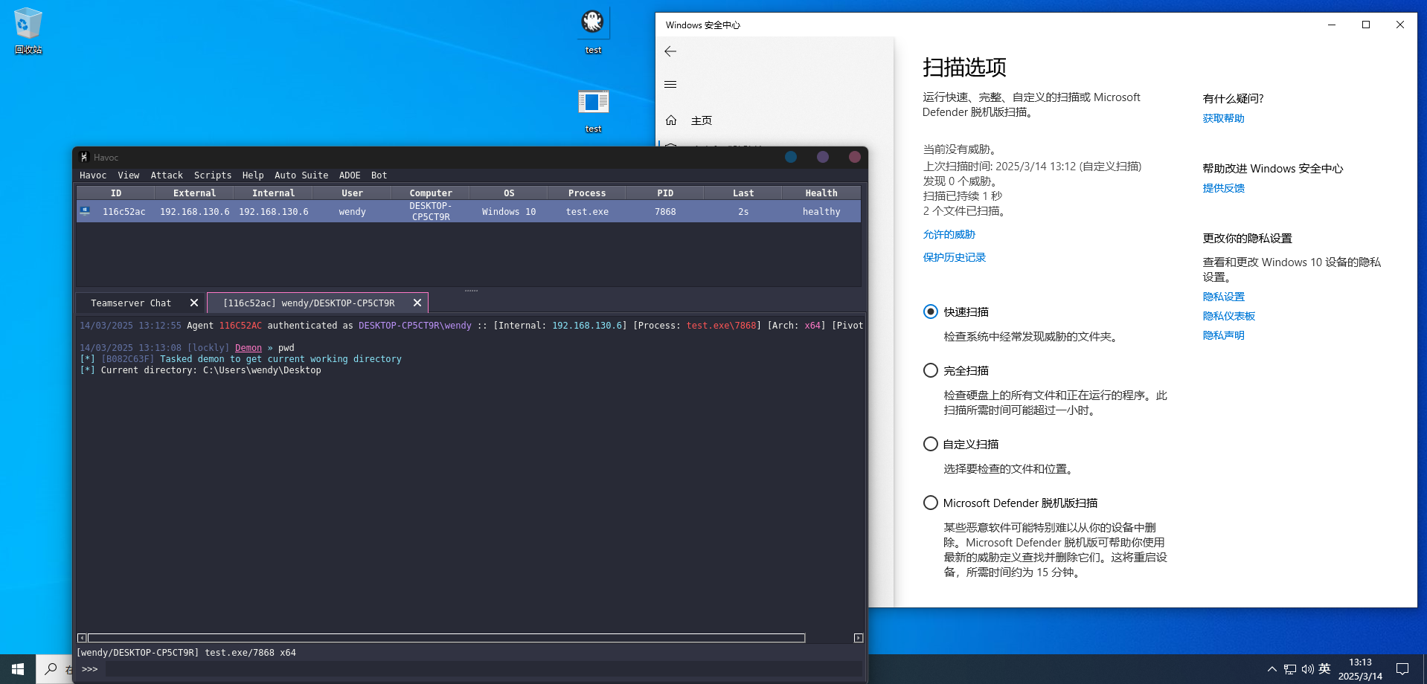1427x684 pixels.
Task: Sort sessions by the External column header
Action: click(x=194, y=193)
